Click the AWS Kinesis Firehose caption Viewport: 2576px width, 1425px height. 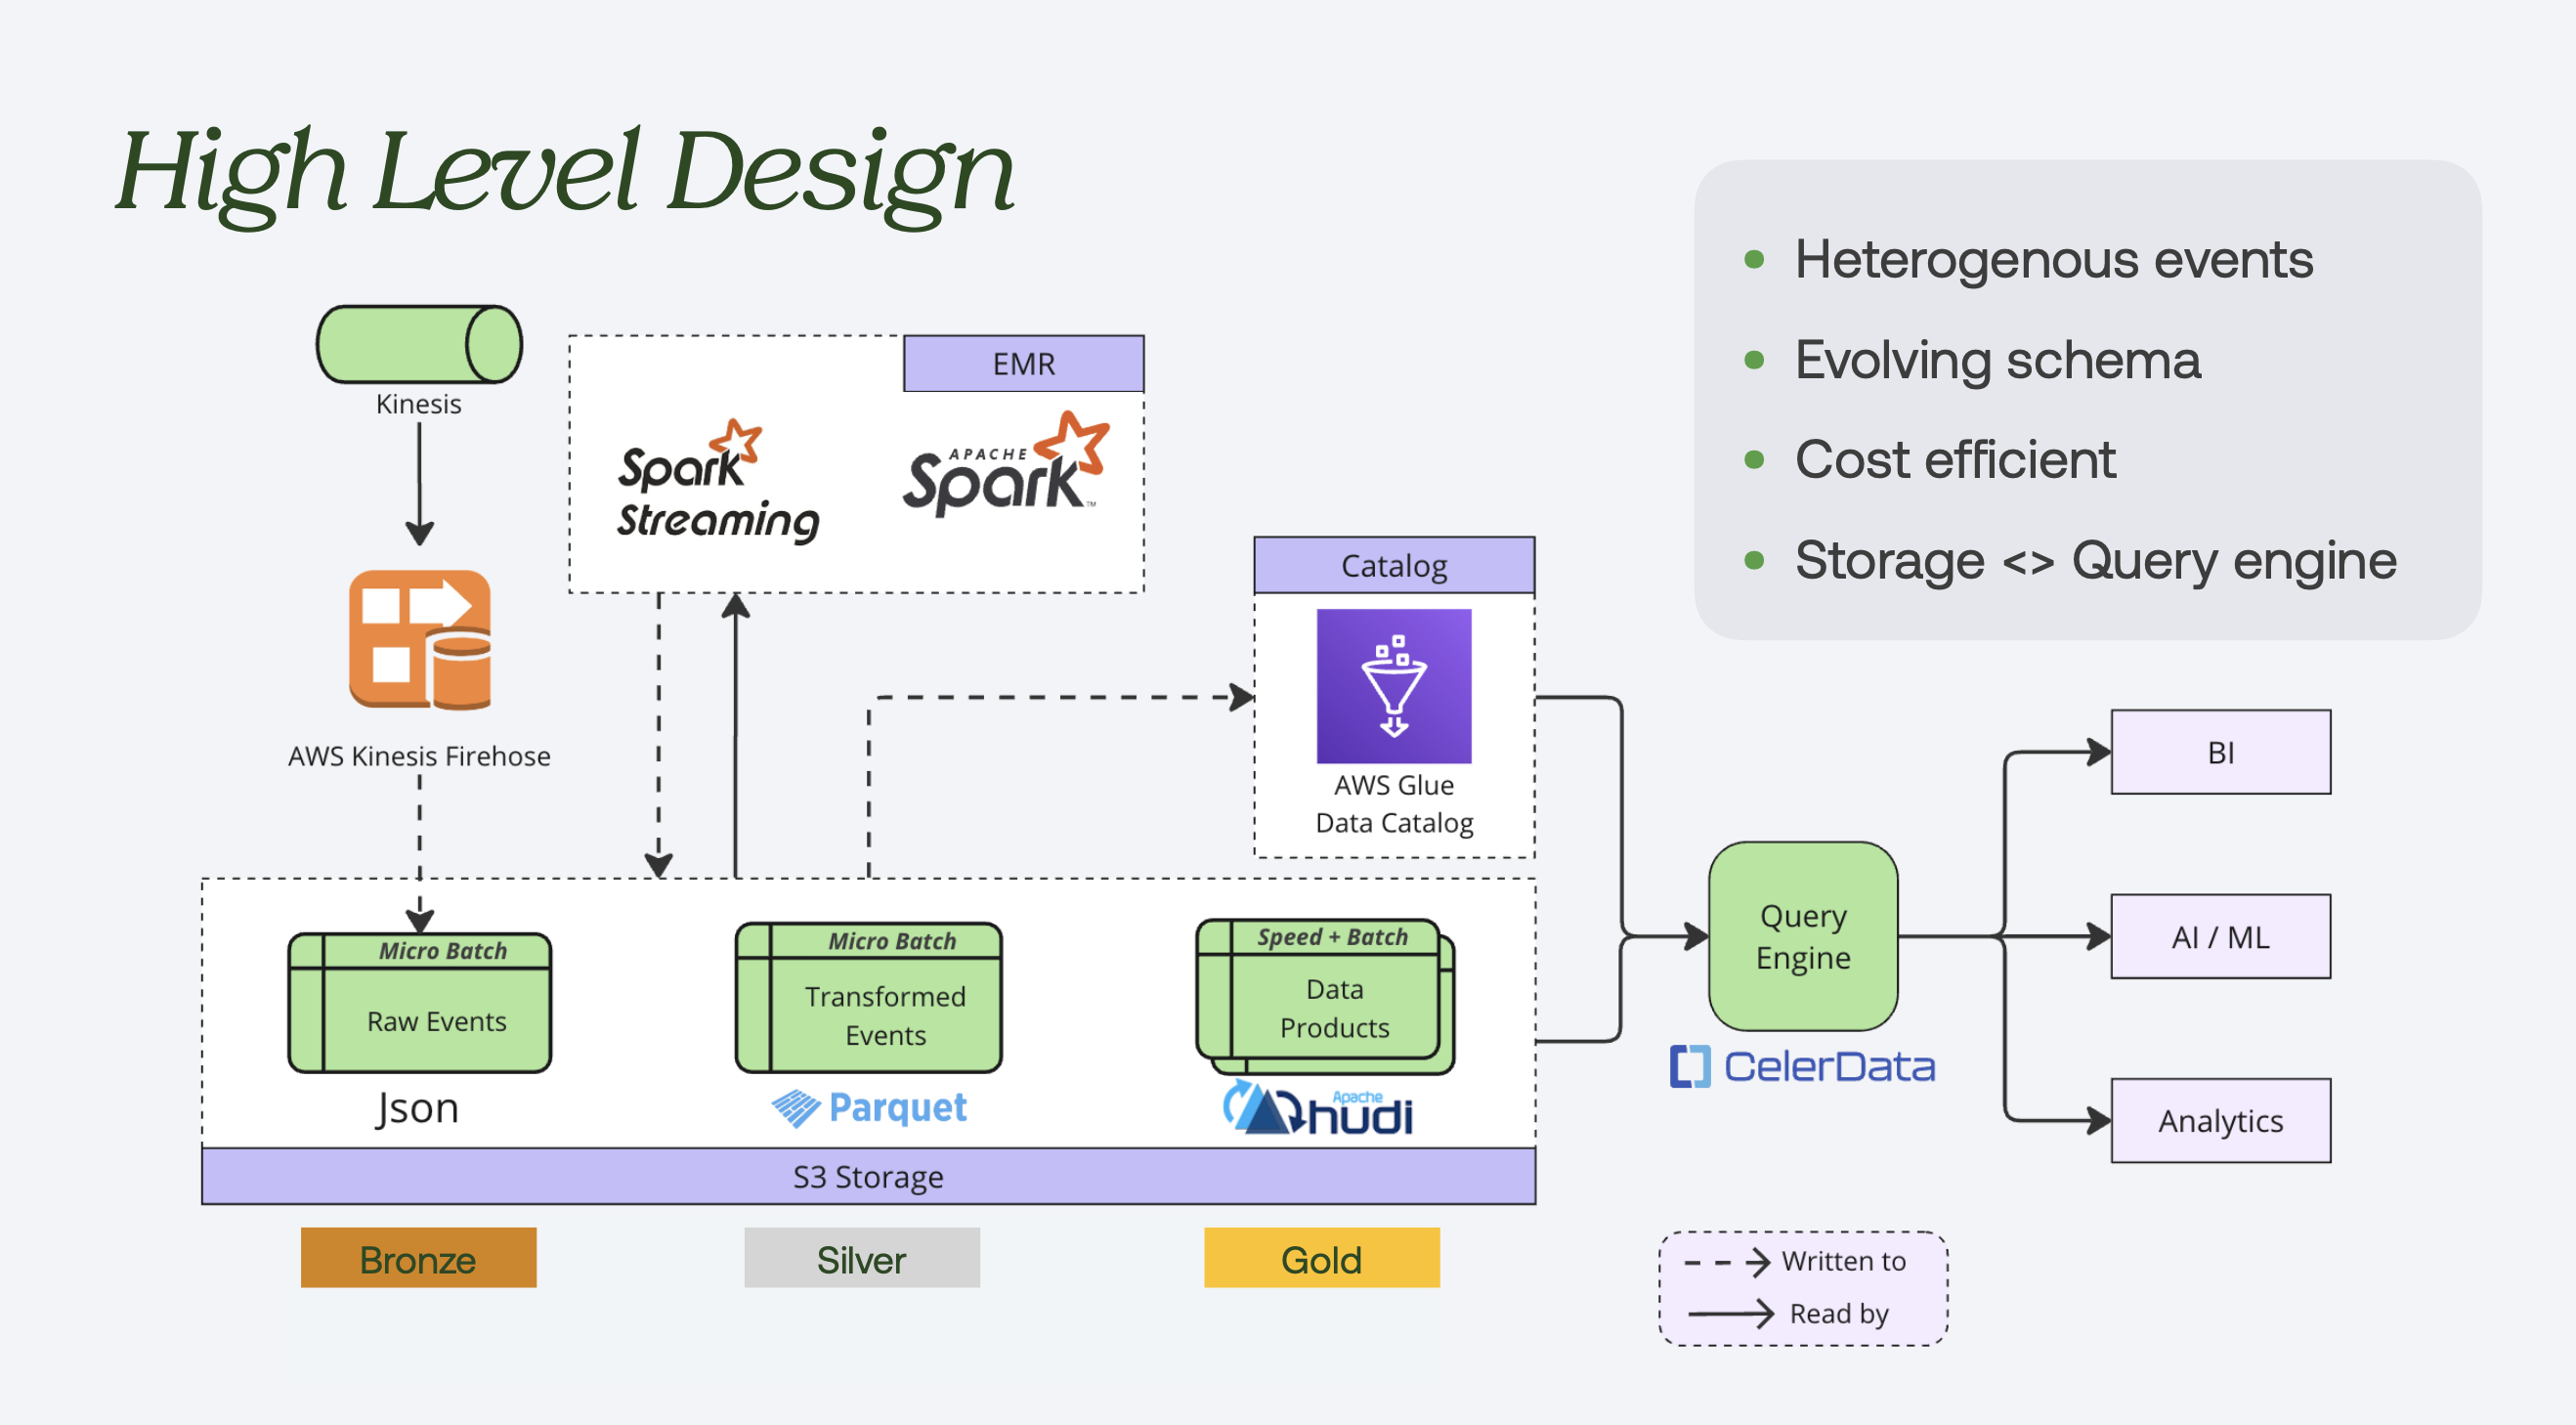pos(419,756)
